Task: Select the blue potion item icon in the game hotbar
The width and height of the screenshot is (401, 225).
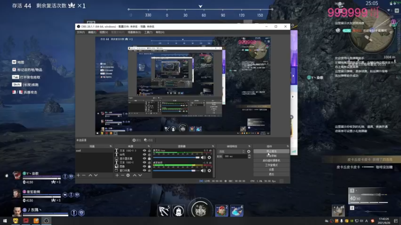Action: (x=237, y=210)
